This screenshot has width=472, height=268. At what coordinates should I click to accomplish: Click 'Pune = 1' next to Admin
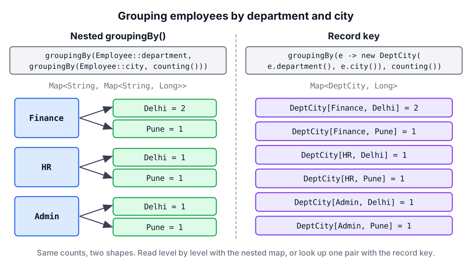[x=165, y=227]
